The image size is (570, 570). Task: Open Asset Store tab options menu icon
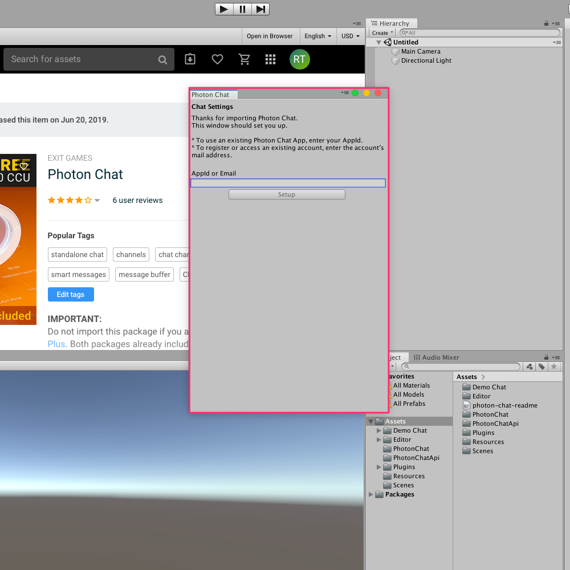click(x=357, y=23)
